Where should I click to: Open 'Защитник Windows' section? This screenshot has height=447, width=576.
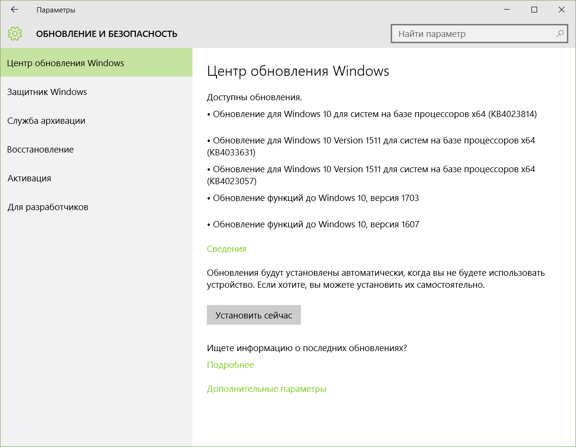96,92
